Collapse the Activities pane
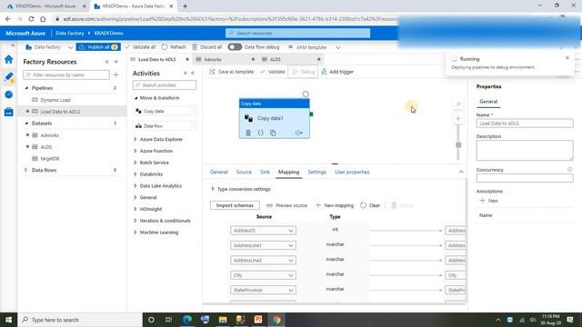Screen dimensions: 582x327 (193, 74)
